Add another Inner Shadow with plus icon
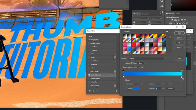 pyautogui.click(x=115, y=61)
